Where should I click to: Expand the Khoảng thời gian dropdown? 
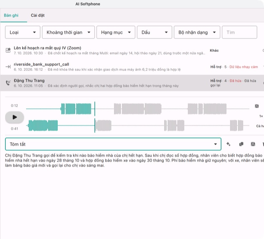point(68,32)
